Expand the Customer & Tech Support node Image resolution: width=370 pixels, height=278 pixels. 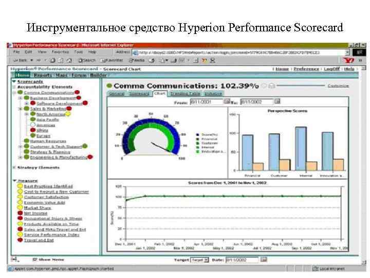pyautogui.click(x=21, y=147)
